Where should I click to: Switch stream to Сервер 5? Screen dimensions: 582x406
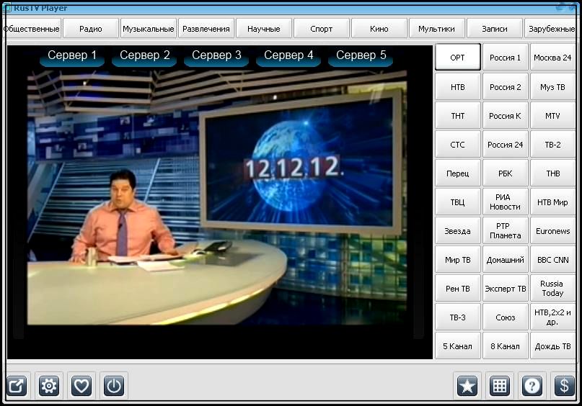point(361,55)
